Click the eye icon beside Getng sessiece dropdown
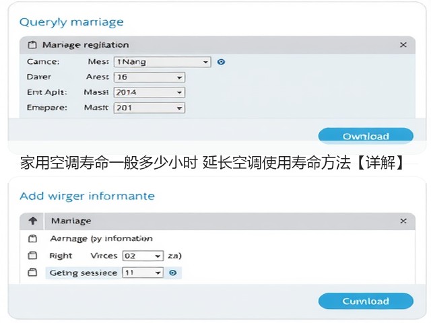Viewport: 431px width, 323px height. coord(172,273)
